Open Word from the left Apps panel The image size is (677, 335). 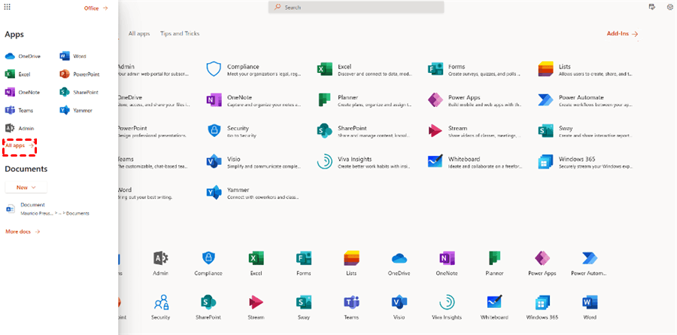(73, 56)
